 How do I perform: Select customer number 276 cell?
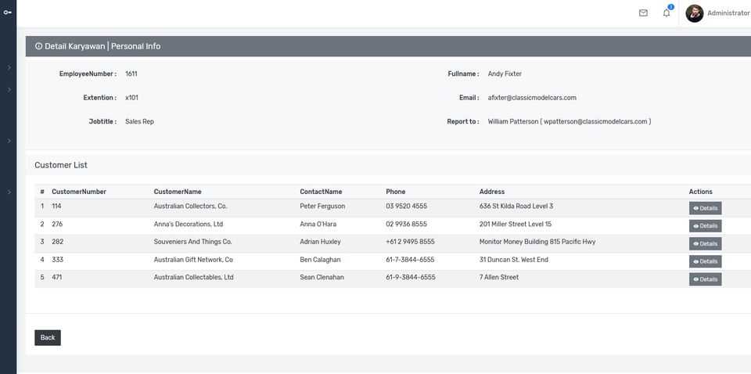click(57, 224)
